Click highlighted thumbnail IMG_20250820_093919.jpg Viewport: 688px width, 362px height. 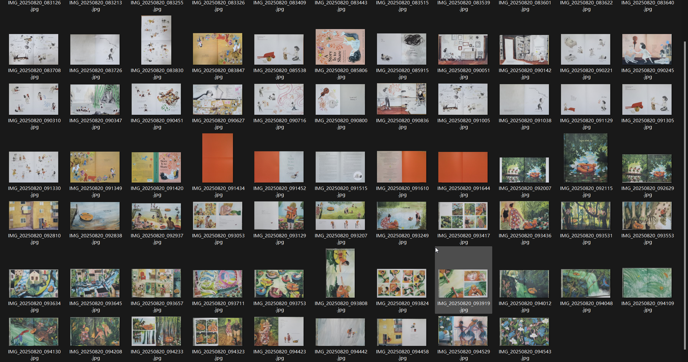pos(463,283)
